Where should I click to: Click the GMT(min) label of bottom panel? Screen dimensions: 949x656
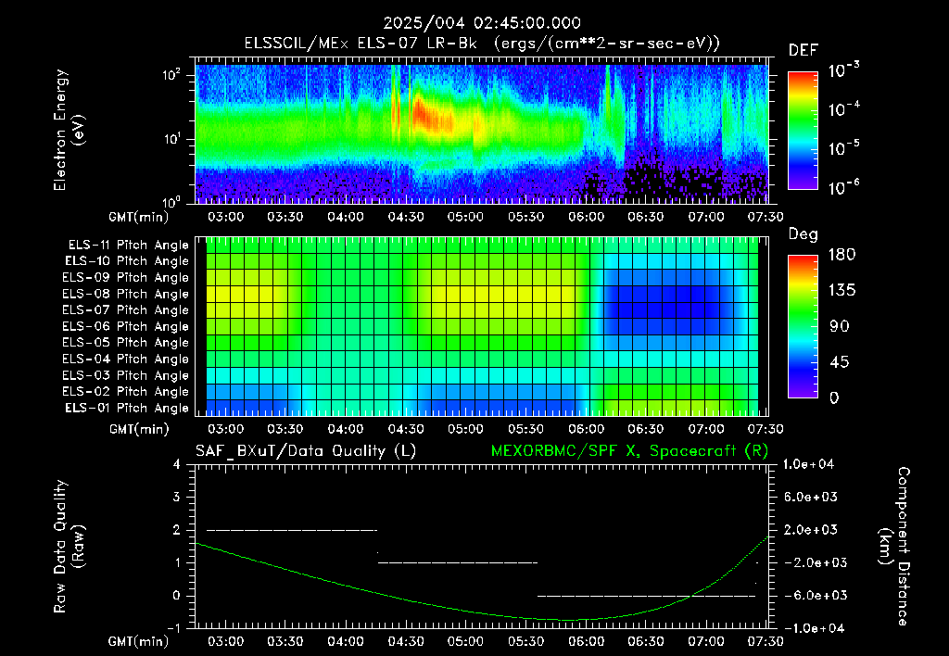pyautogui.click(x=139, y=641)
